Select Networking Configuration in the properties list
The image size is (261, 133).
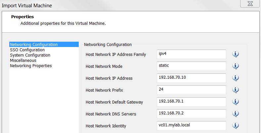tap(34, 44)
